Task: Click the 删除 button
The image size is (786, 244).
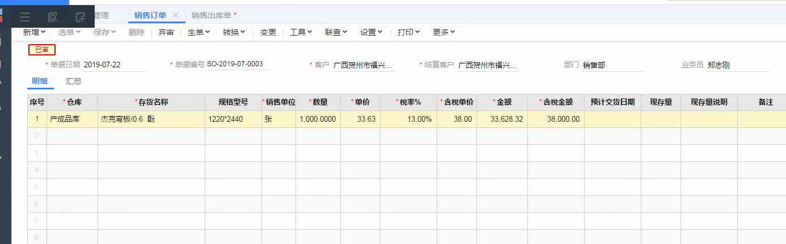Action: click(x=137, y=32)
